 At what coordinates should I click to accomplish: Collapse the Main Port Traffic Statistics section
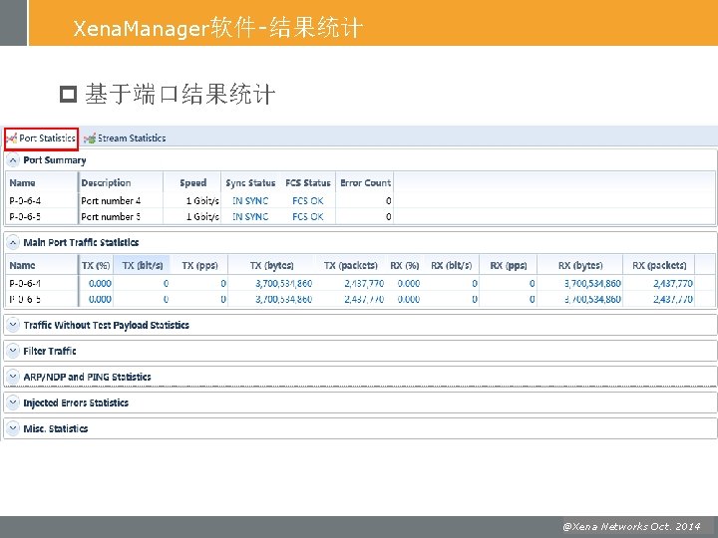(13, 242)
